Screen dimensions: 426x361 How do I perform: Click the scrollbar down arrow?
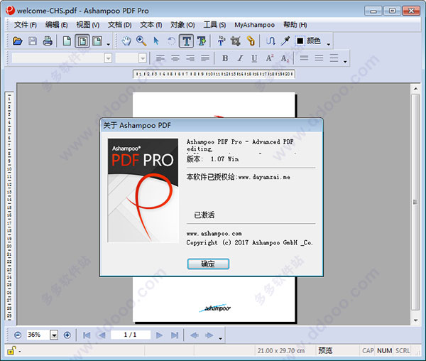point(415,320)
